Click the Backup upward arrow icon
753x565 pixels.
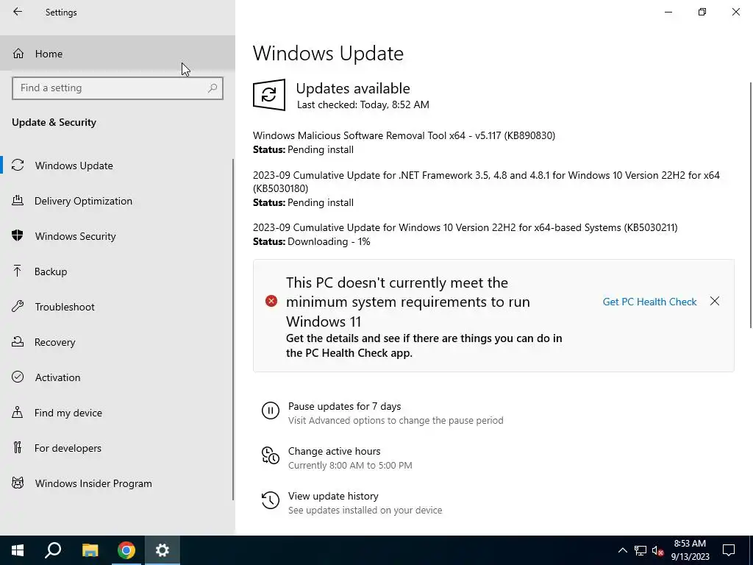coord(18,271)
